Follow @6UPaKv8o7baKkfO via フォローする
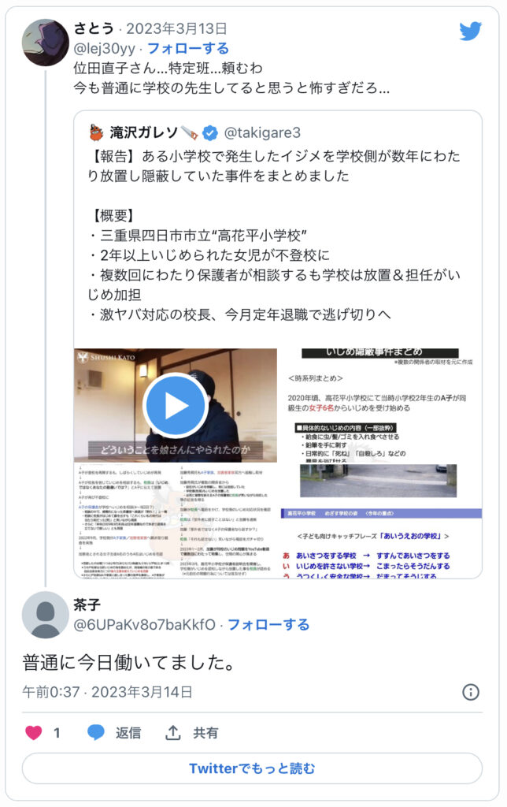 (268, 624)
